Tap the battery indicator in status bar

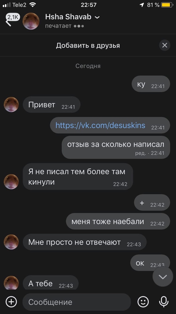(167, 5)
